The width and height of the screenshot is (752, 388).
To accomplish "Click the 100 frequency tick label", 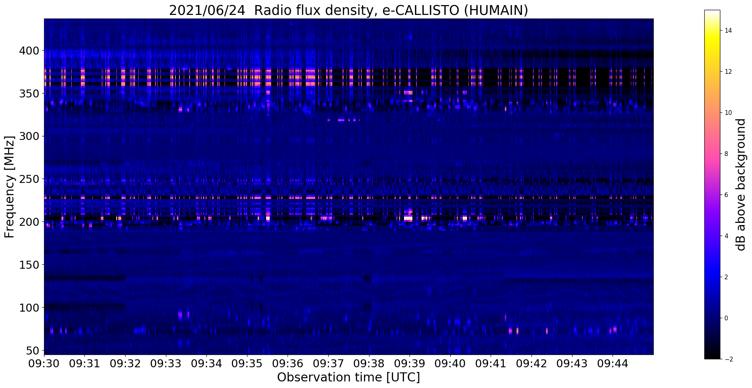I will (x=29, y=308).
